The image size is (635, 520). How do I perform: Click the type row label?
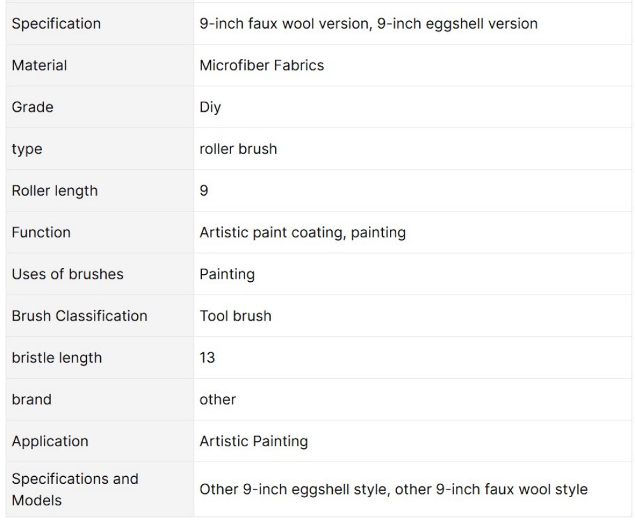[x=27, y=149]
